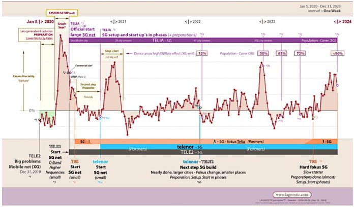Click the 12% population cover box
Image resolution: width=354 pixels, height=207 pixels.
202,53
